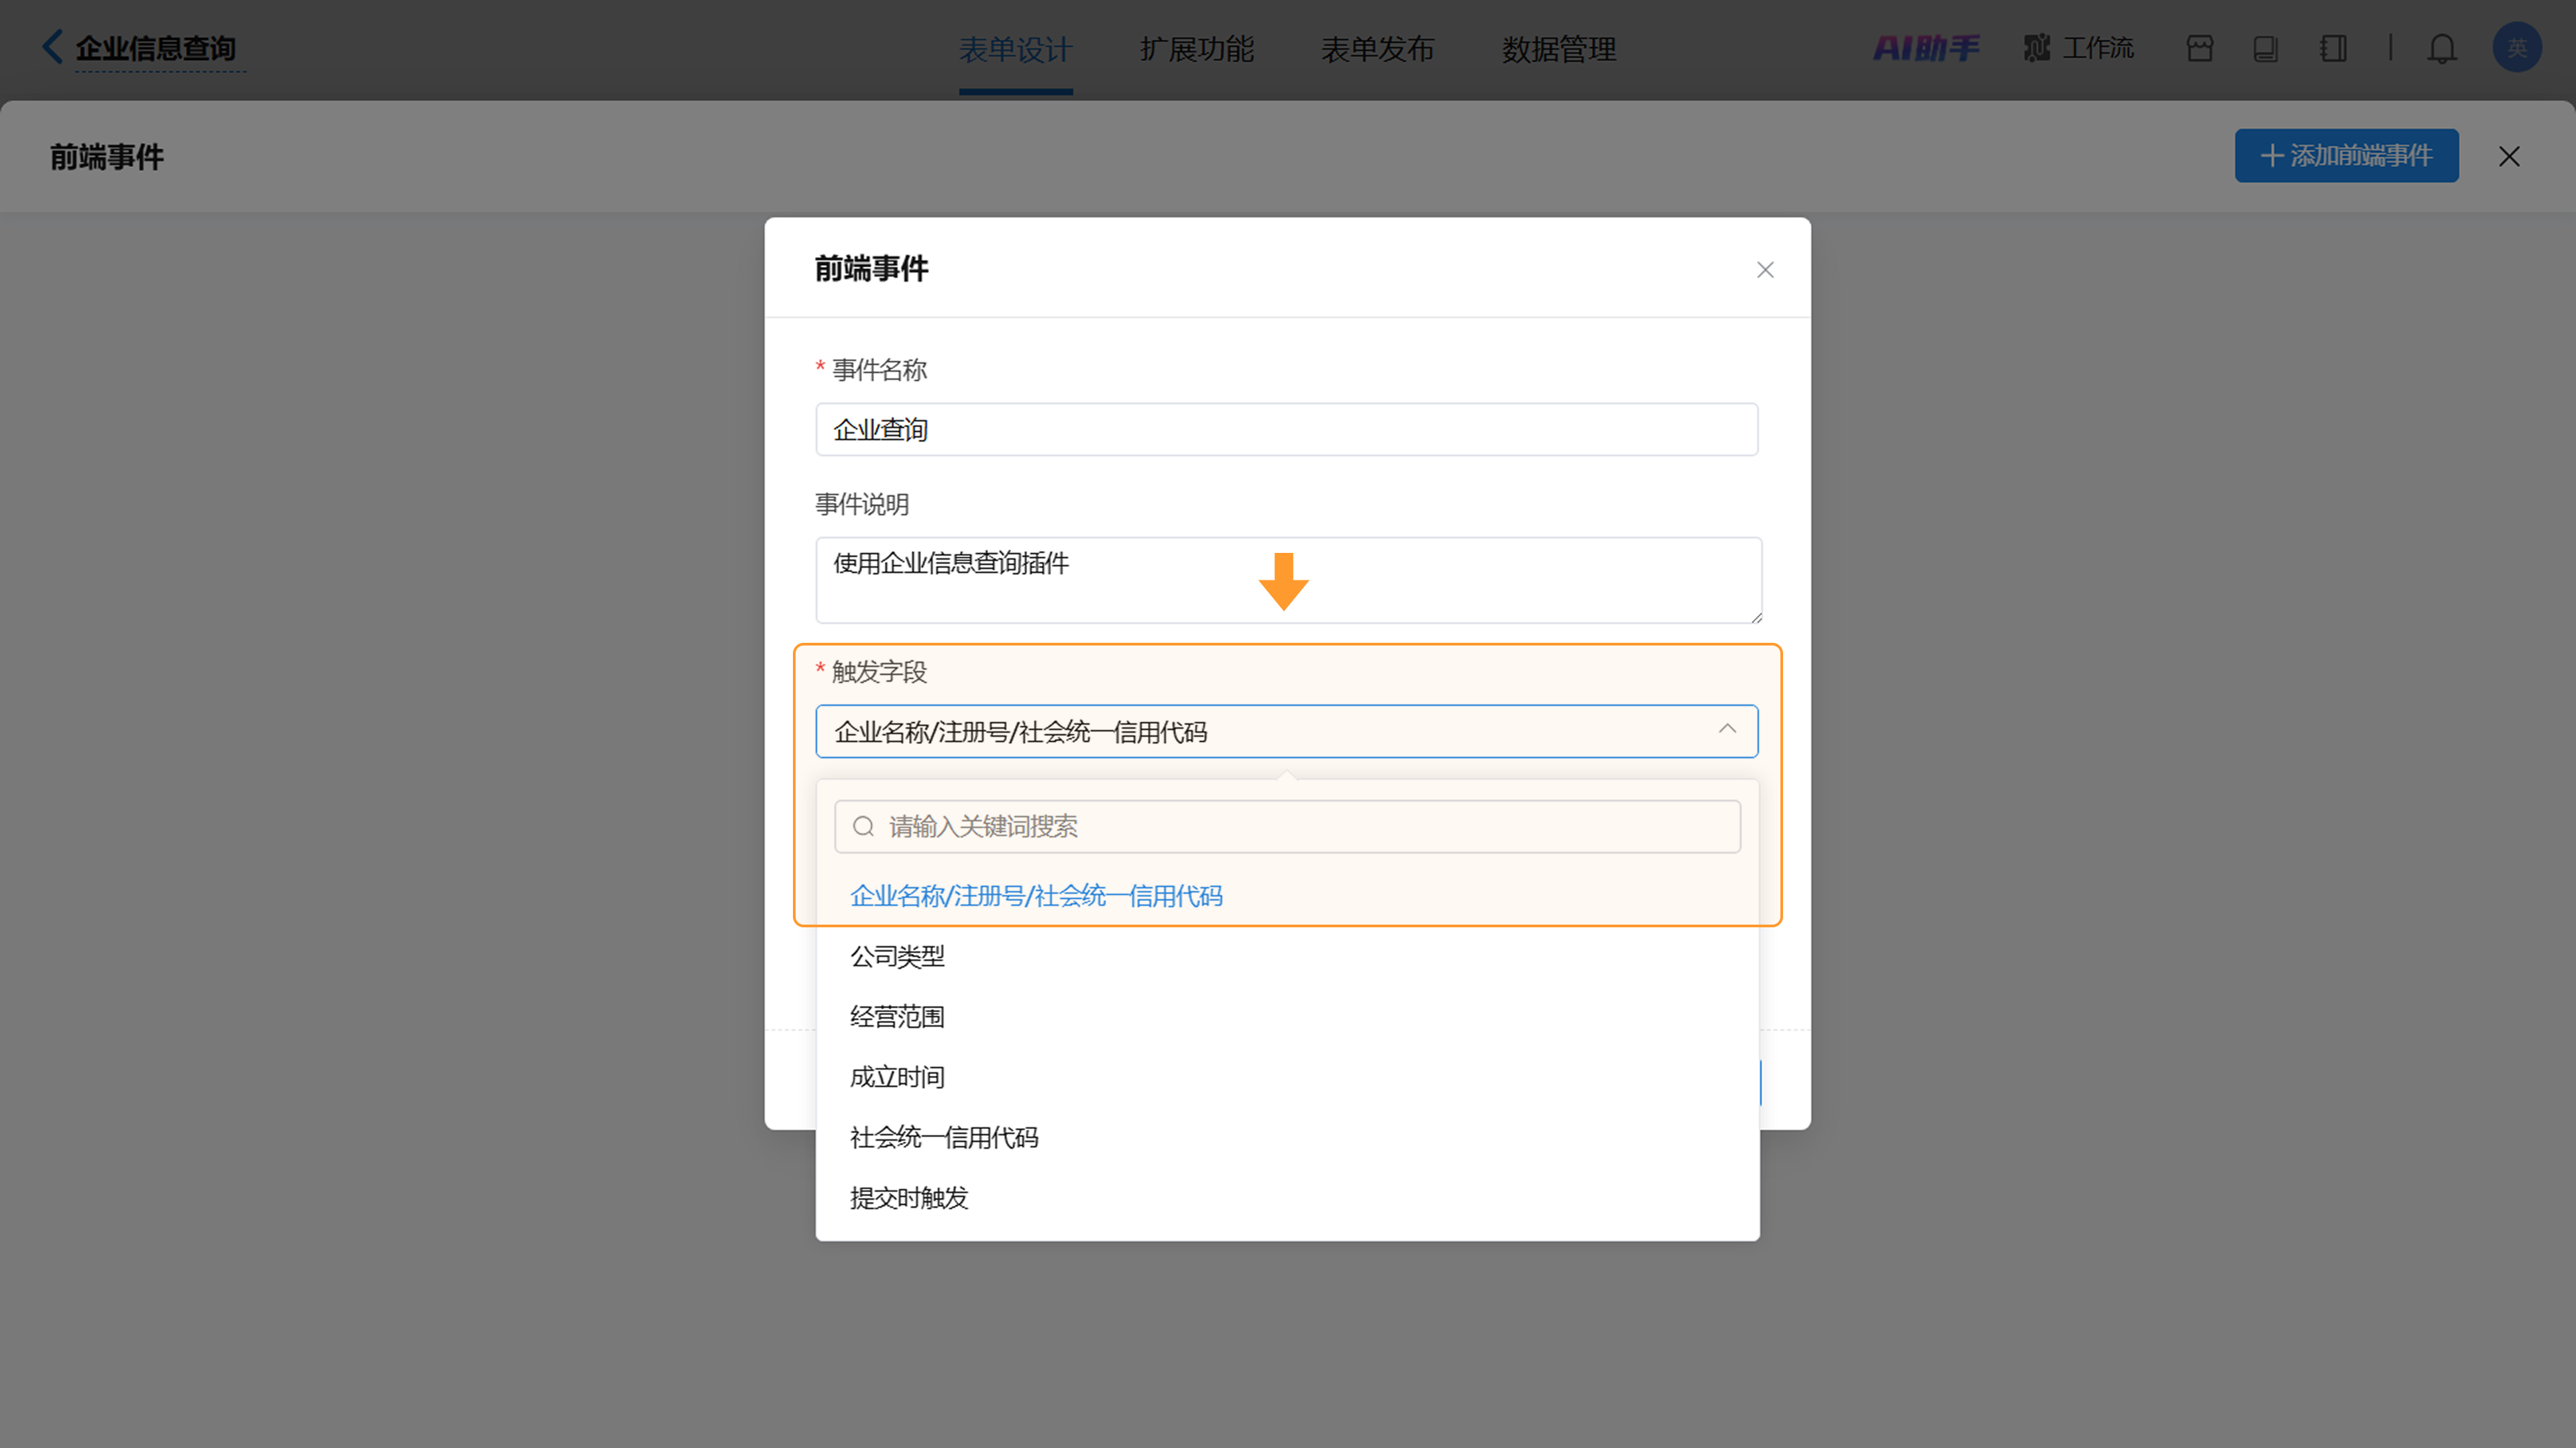Select the 提交时触发 option
The image size is (2576, 1448).
tap(1287, 1198)
